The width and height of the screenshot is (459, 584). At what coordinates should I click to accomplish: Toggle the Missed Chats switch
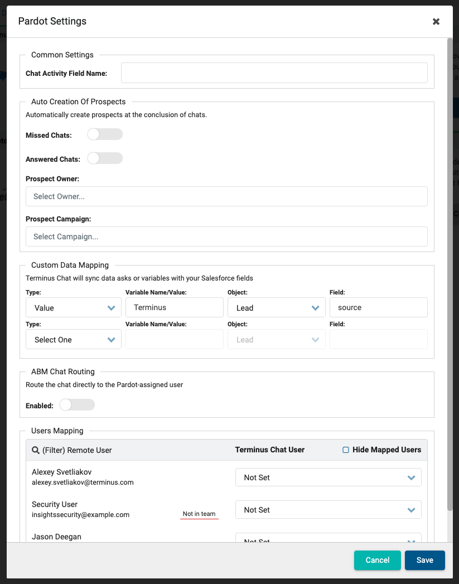pyautogui.click(x=105, y=134)
